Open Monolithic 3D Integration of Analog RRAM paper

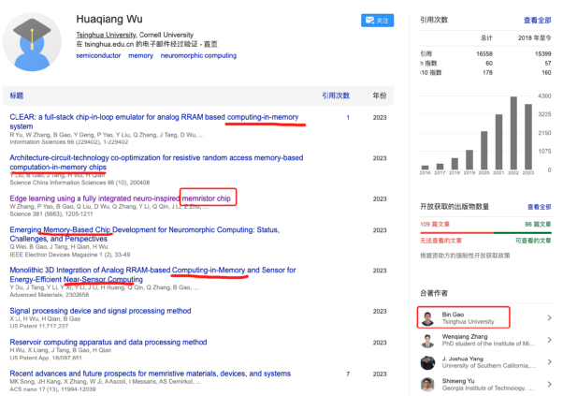tap(153, 274)
